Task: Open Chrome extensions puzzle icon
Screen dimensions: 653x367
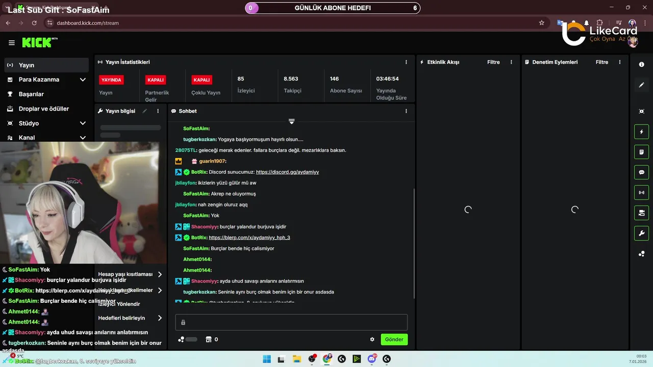Action: coord(599,23)
